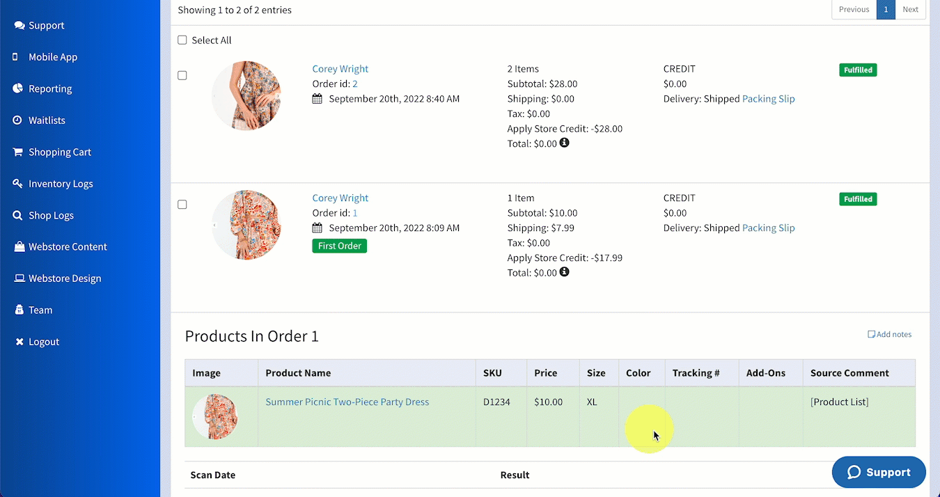Screen dimensions: 940x497
Task: Click the Inventory Logs key icon
Action: point(18,184)
